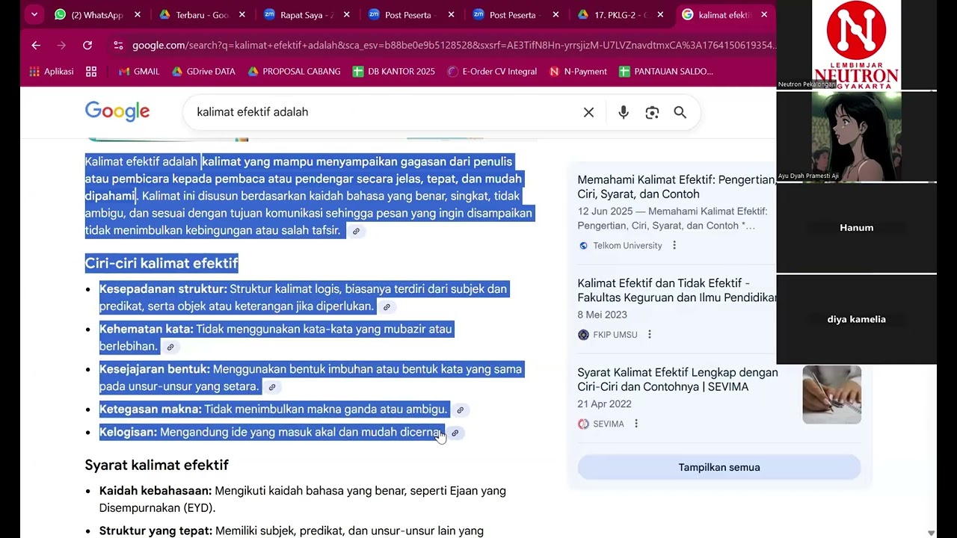Open the PROPOSAL CABANG bookmark
Image resolution: width=957 pixels, height=538 pixels.
tap(294, 72)
